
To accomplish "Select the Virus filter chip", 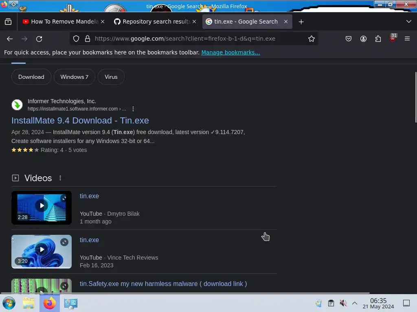I will 111,77.
